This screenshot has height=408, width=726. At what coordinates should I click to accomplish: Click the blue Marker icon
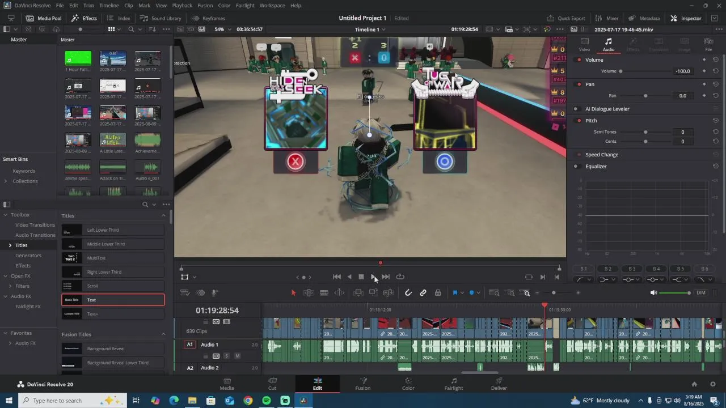pos(471,293)
